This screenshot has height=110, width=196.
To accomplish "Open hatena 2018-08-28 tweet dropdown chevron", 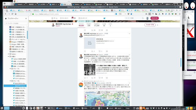I will [x=129, y=34].
